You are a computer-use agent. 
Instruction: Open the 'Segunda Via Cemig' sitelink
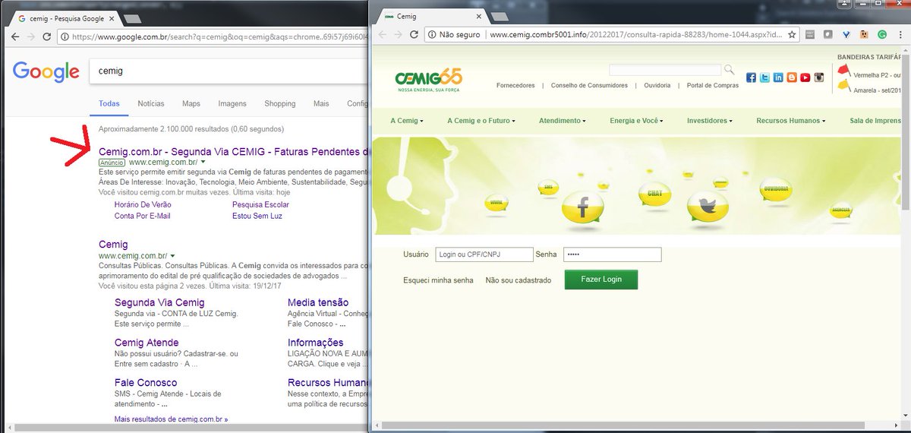click(x=159, y=302)
